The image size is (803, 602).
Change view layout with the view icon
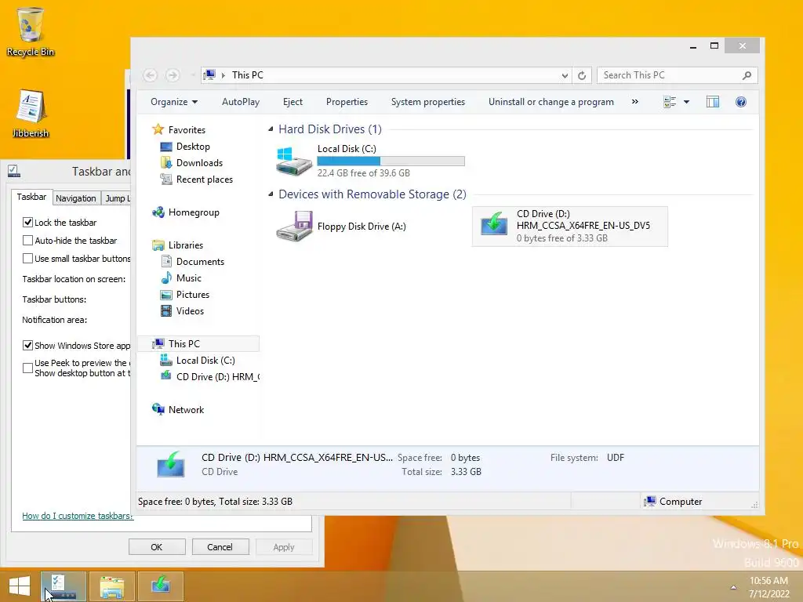click(x=670, y=102)
